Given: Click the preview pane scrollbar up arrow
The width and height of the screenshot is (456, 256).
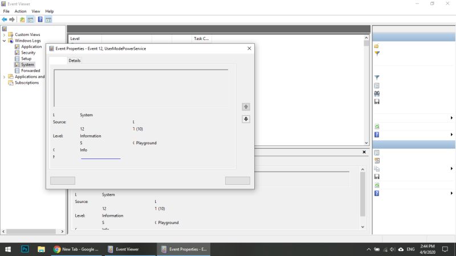Looking at the screenshot, I should [363, 169].
